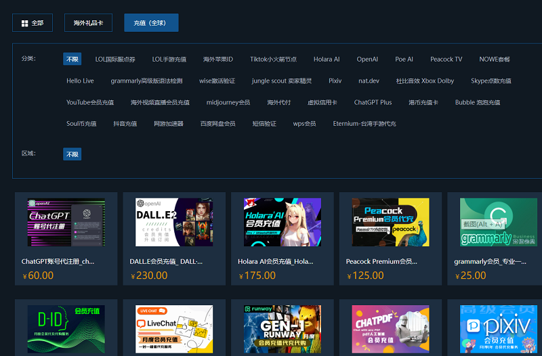Open the Holara AI会员充值 thumbnail
542x356 pixels.
[283, 222]
